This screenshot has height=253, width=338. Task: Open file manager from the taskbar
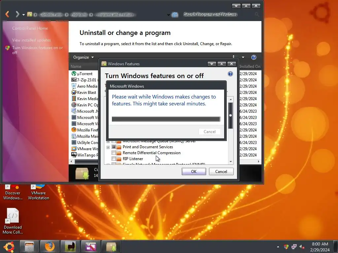tap(29, 246)
